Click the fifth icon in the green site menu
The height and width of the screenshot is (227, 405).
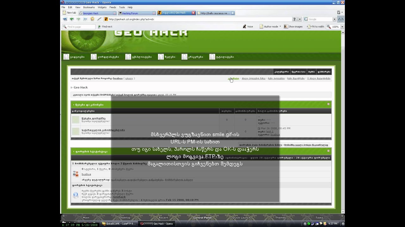(x=184, y=57)
